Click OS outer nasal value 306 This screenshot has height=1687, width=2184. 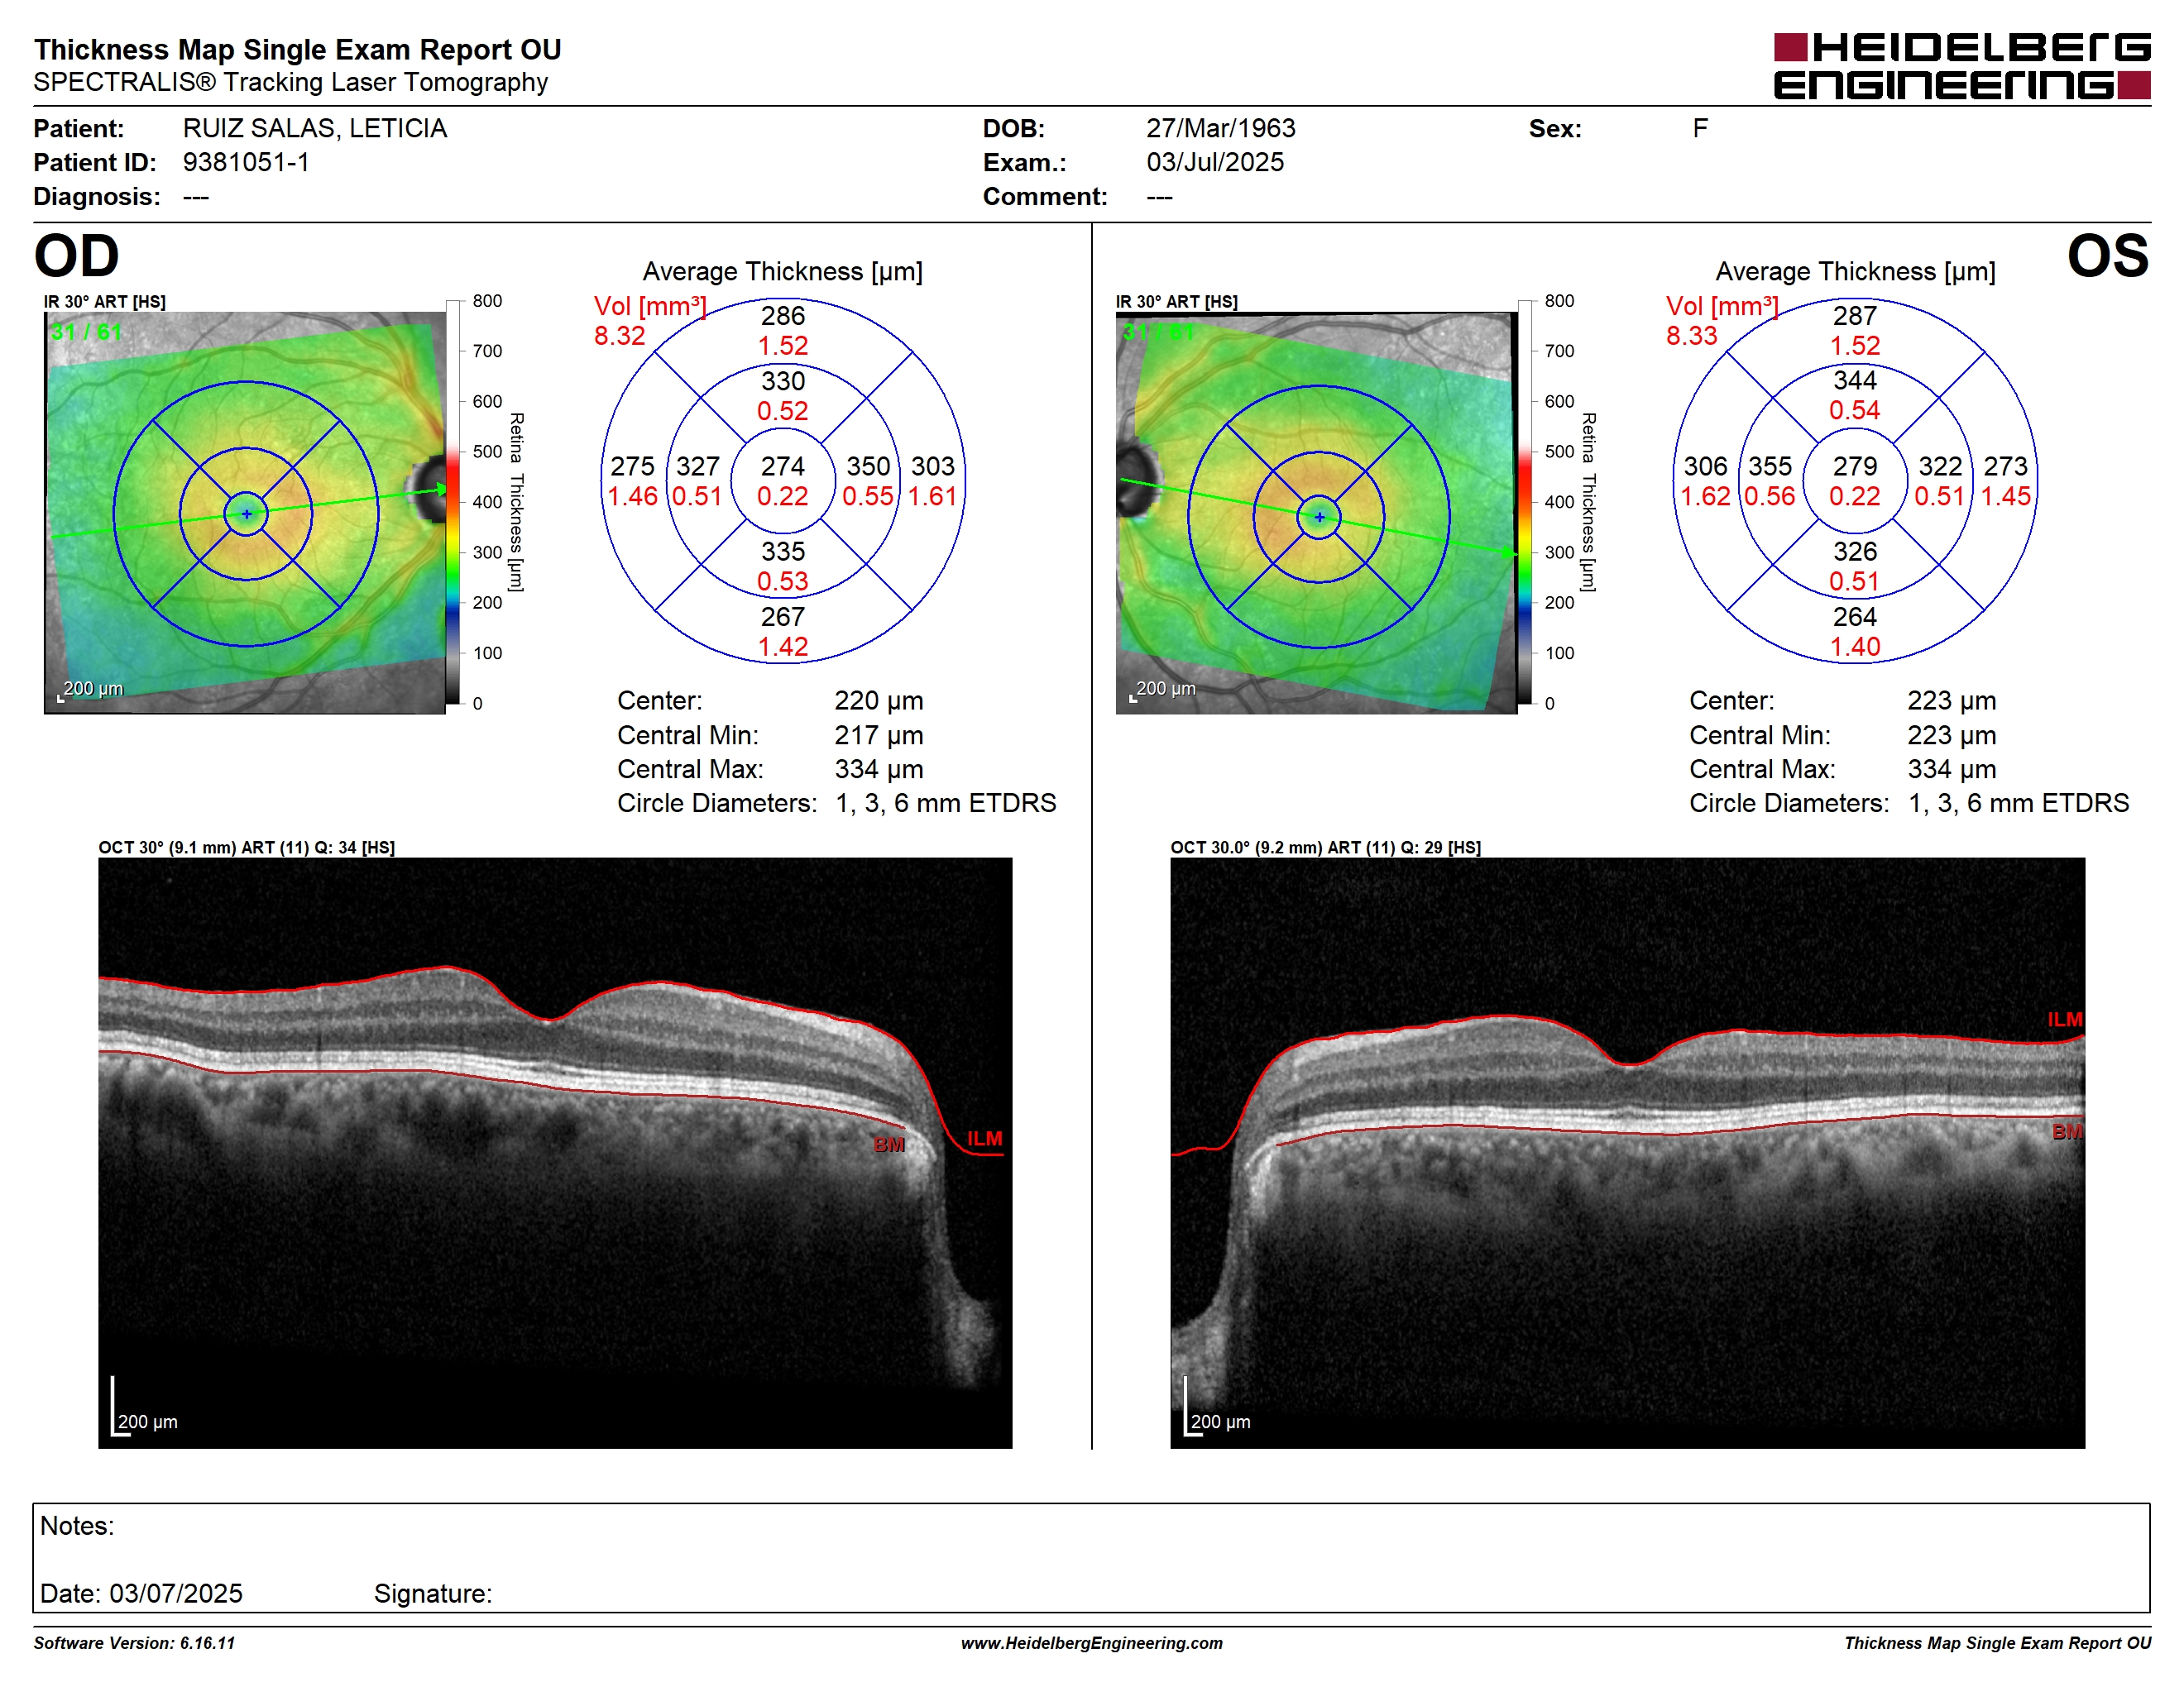(x=1705, y=466)
